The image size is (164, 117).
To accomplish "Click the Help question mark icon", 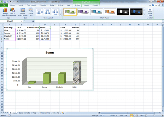I will (x=153, y=5).
